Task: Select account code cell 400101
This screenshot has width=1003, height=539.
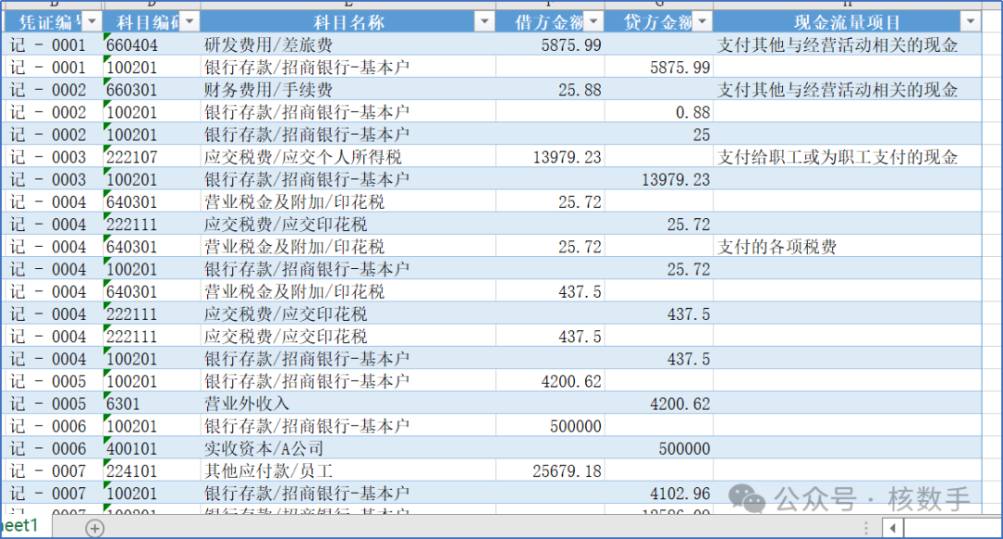Action: coord(152,448)
